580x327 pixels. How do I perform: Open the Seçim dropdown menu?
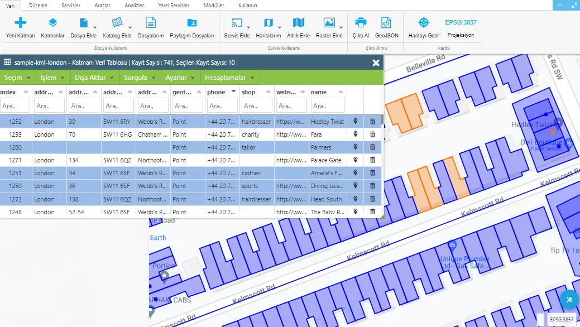(17, 78)
